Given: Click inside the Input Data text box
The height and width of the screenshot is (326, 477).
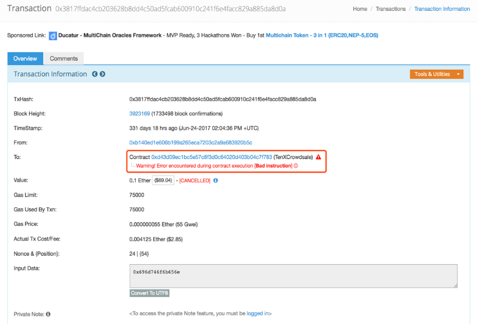Looking at the screenshot, I should tap(293, 276).
